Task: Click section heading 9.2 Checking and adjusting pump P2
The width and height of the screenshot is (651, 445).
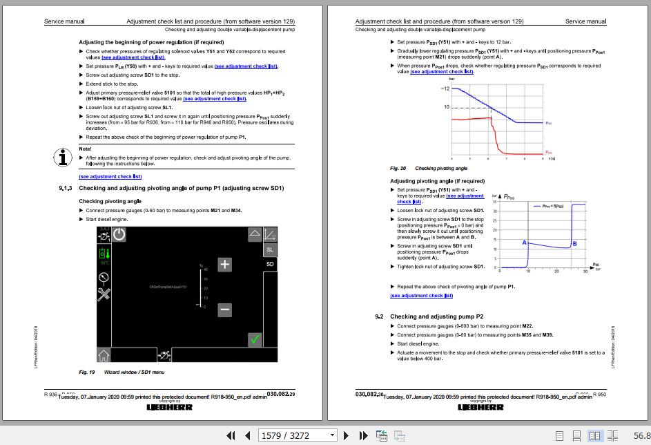Action: [429, 316]
